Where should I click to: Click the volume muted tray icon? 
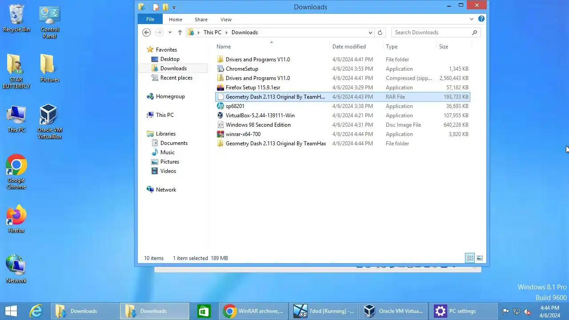(x=528, y=312)
